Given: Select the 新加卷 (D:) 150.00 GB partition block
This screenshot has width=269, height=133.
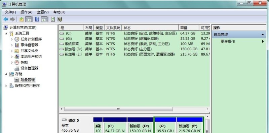Looking at the screenshot, I should (x=140, y=125).
